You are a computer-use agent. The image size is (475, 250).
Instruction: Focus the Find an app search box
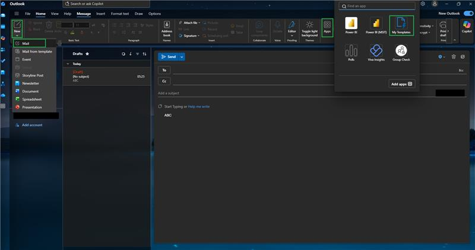pyautogui.click(x=377, y=6)
